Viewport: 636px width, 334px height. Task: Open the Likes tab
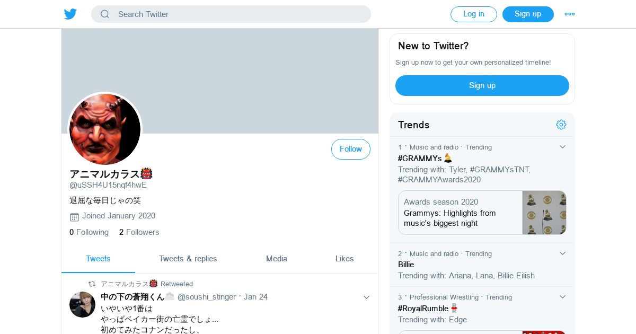(x=344, y=259)
